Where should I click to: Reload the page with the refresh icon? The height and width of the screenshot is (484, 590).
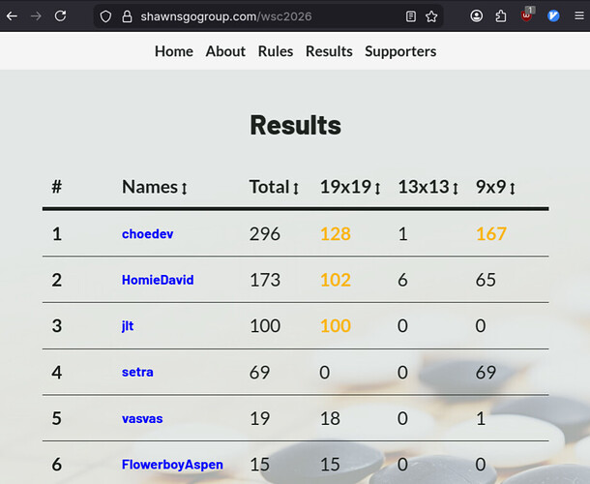[x=60, y=16]
